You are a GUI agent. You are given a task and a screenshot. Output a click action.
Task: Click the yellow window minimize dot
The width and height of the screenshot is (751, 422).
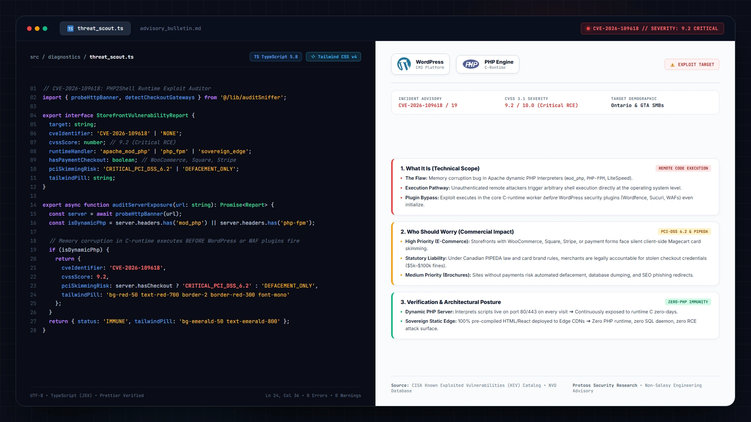(x=37, y=29)
